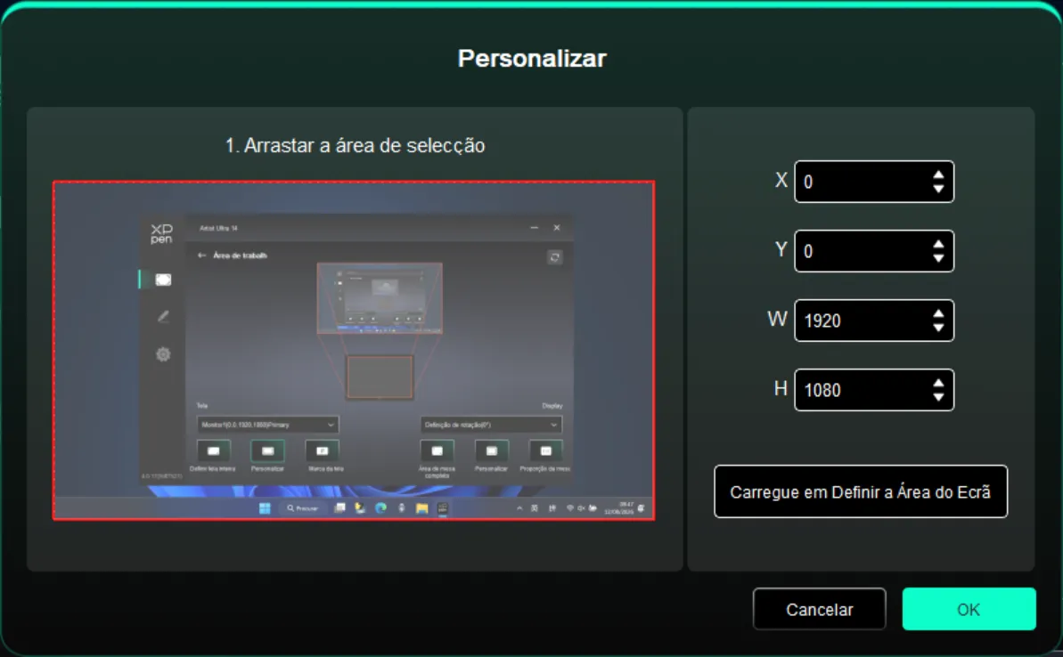Increase the X value with up arrow
Screen dimensions: 1063x657
pos(938,174)
